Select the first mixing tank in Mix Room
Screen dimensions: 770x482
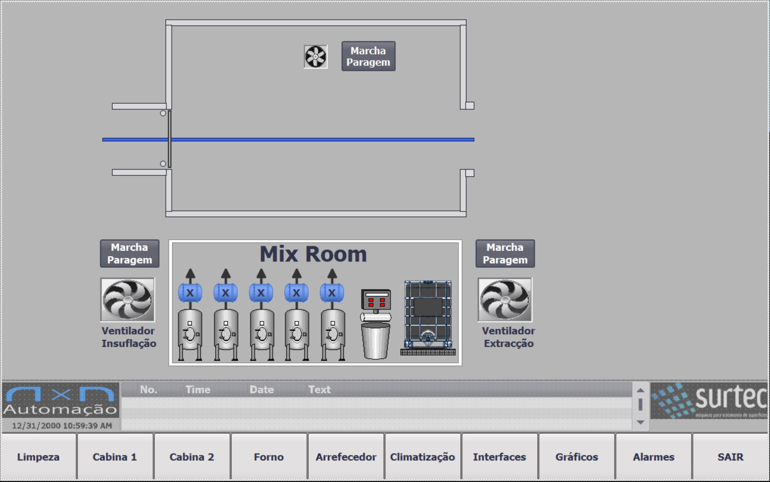click(x=190, y=334)
